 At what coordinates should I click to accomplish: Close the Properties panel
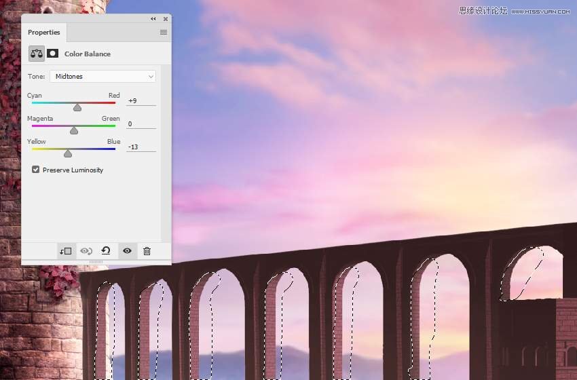point(166,19)
